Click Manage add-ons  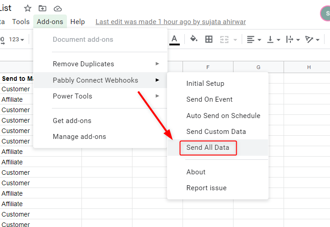[101, 137]
